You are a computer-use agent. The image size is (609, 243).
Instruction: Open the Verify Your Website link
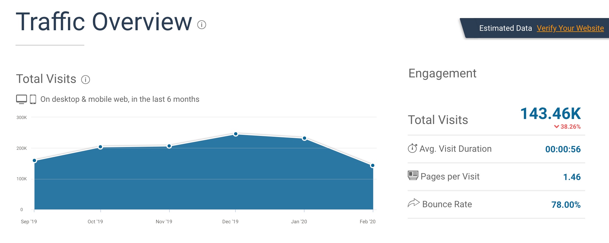tap(570, 28)
